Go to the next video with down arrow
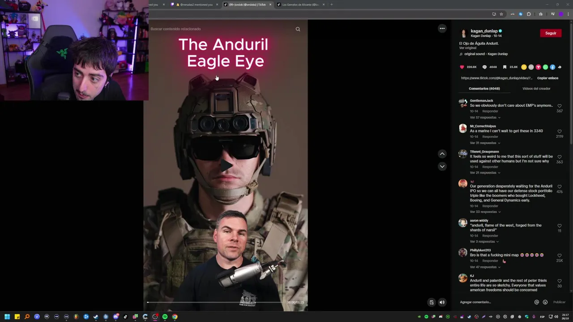 442,166
